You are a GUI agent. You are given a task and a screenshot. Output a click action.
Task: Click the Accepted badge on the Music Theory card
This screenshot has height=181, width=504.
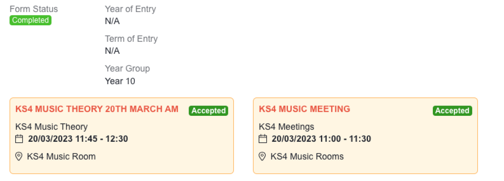(x=208, y=111)
